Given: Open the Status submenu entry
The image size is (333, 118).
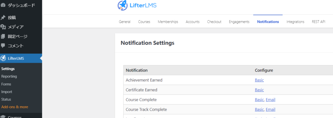Looking at the screenshot, I should click(6, 99).
